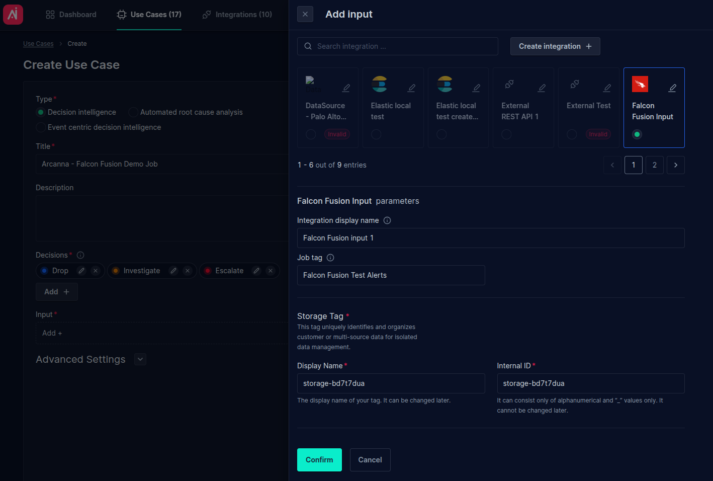
Task: Open the Dashboard tab
Action: point(71,15)
